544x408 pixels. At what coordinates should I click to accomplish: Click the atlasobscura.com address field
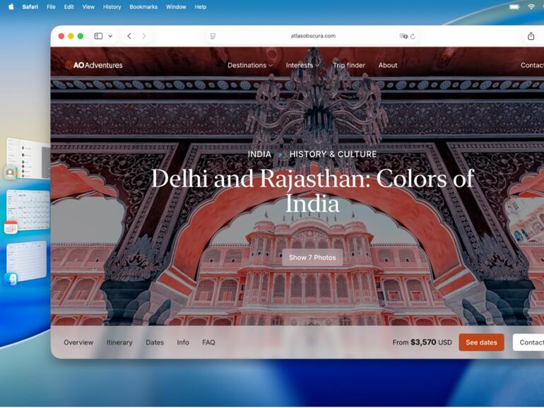[x=313, y=36]
